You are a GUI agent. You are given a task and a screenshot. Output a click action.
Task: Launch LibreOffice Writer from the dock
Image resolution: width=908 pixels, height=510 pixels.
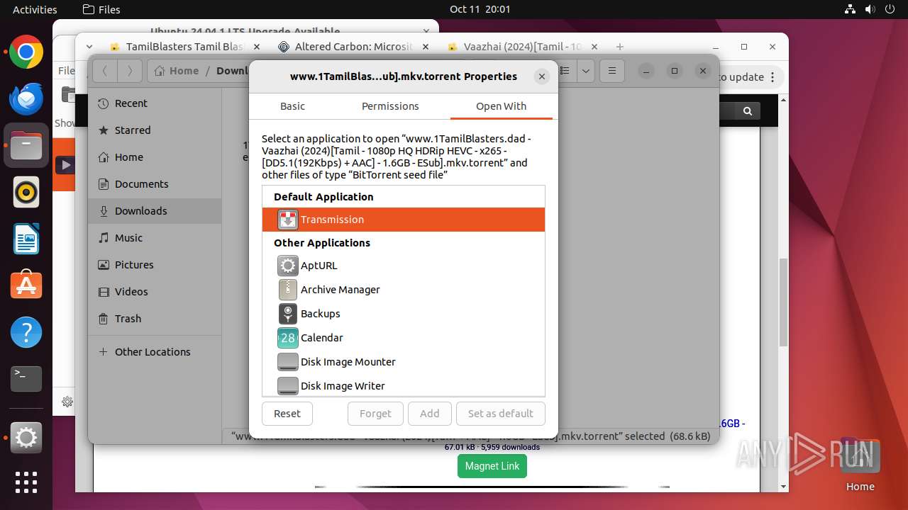(x=26, y=239)
